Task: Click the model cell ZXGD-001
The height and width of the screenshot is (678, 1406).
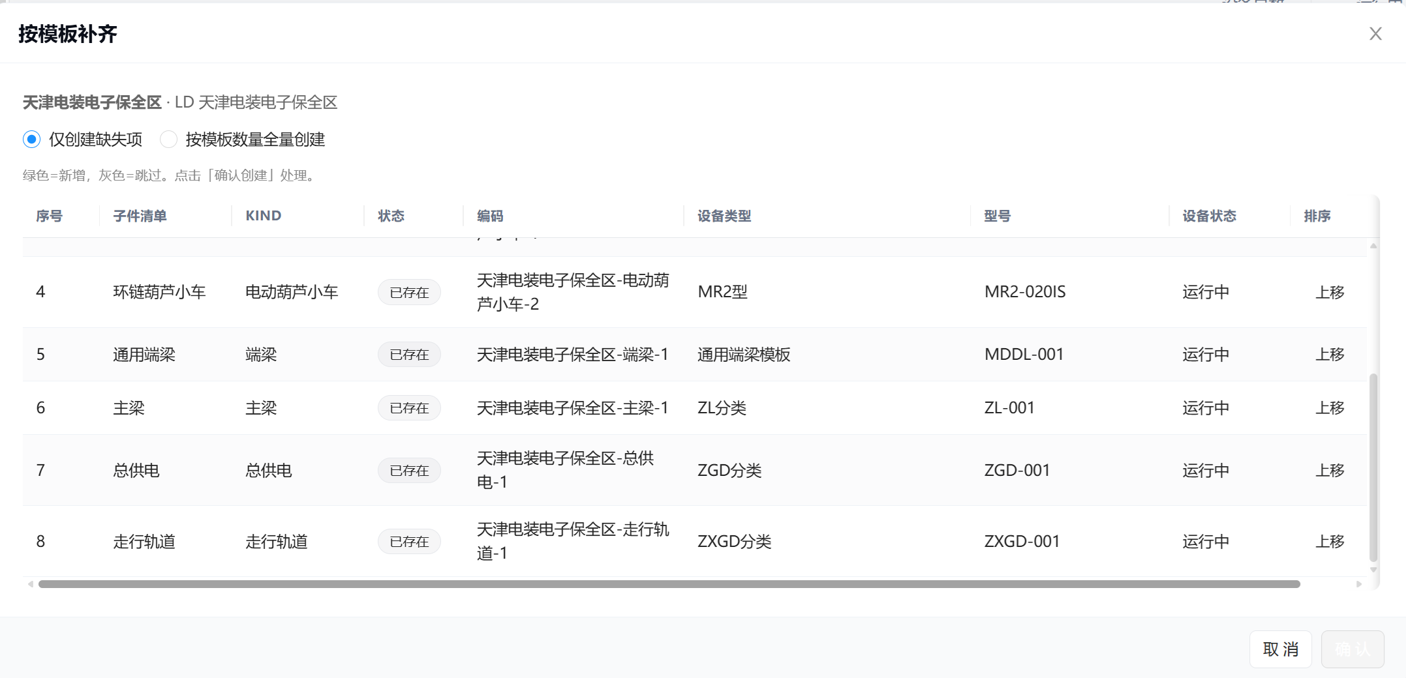Action: tap(1022, 542)
